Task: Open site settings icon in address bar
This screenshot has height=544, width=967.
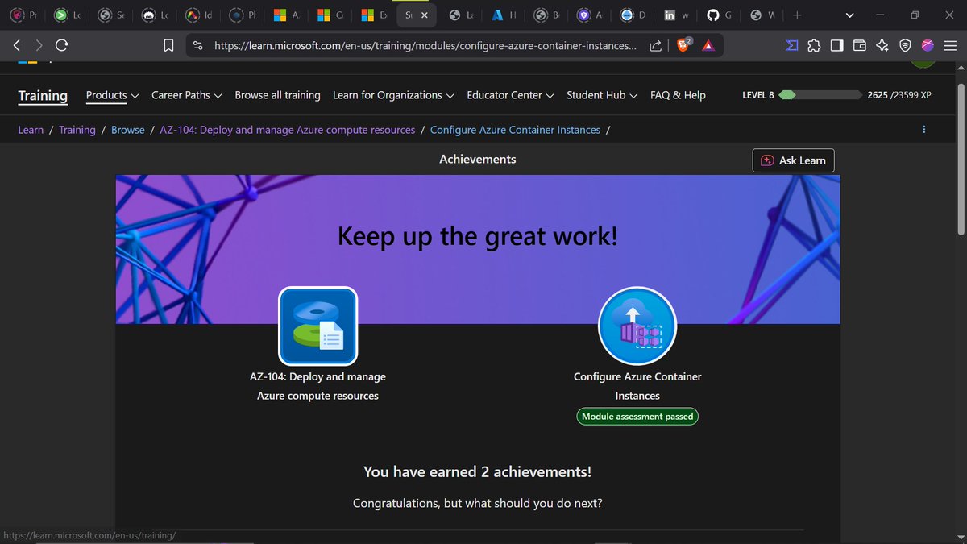Action: click(198, 46)
